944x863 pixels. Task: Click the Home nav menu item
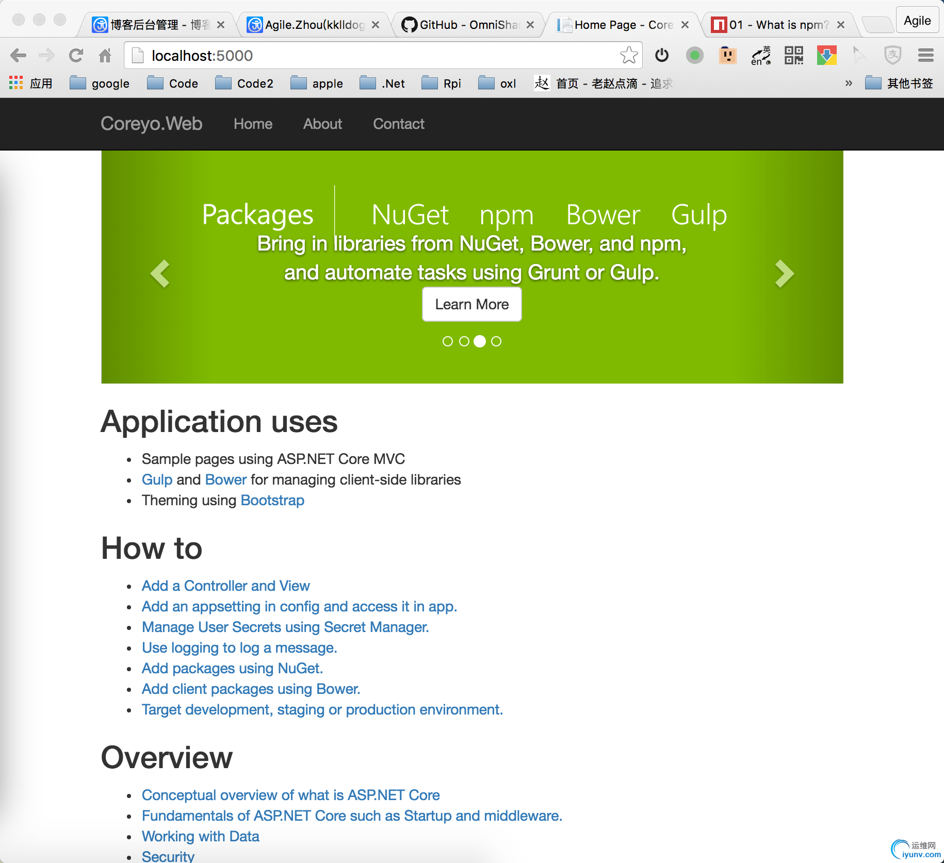(253, 124)
